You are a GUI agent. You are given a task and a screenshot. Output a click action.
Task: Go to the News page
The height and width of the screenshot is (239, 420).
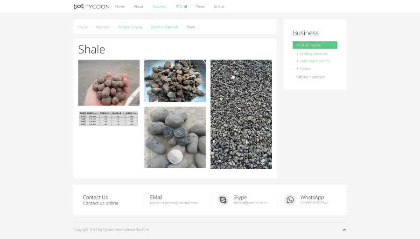(200, 7)
